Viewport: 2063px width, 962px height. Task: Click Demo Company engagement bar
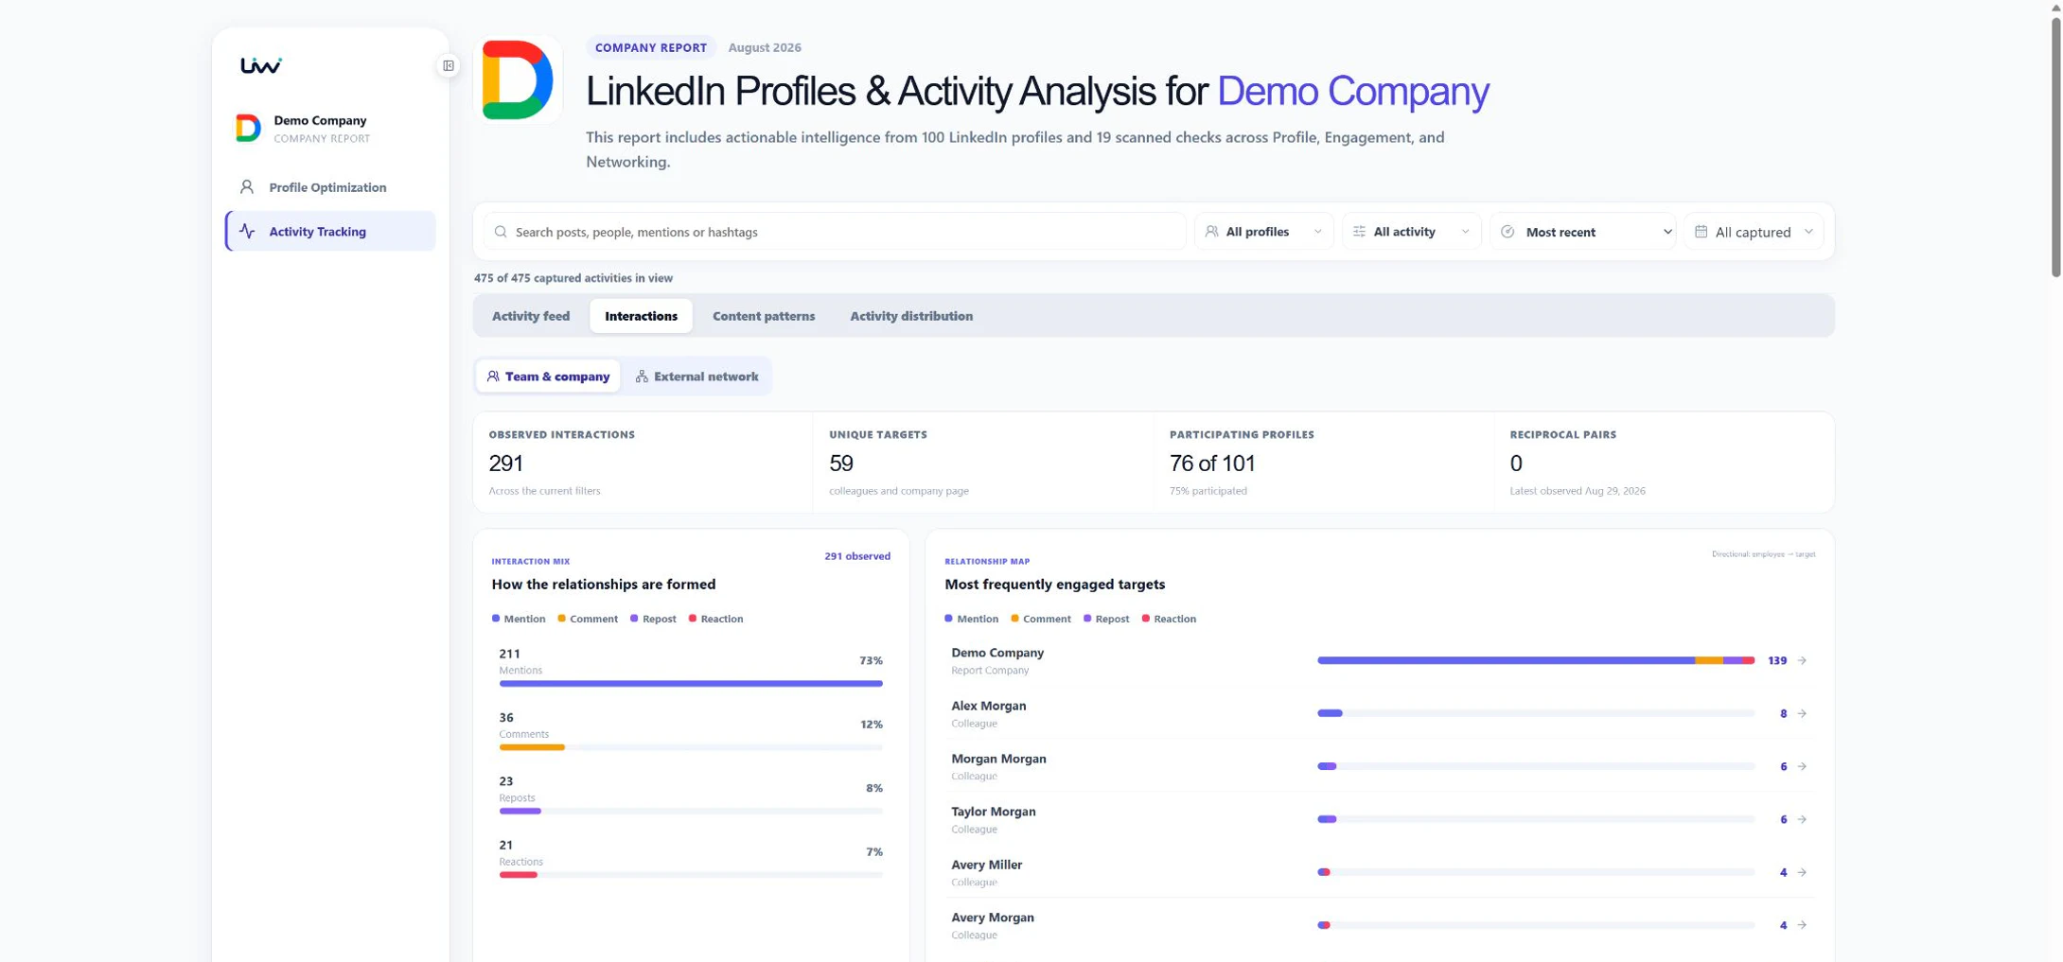1536,660
